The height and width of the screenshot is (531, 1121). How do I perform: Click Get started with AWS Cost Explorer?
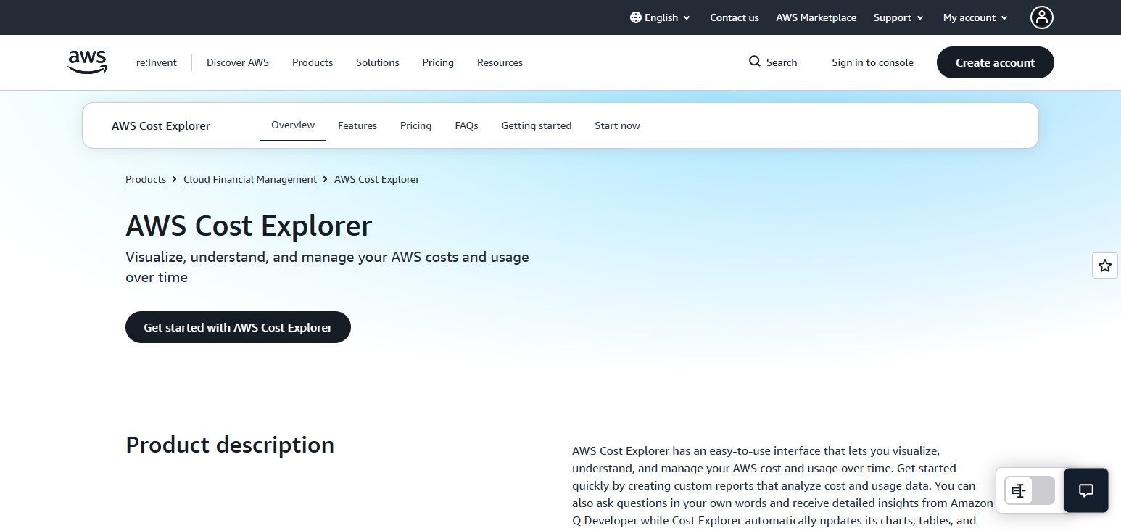[238, 327]
